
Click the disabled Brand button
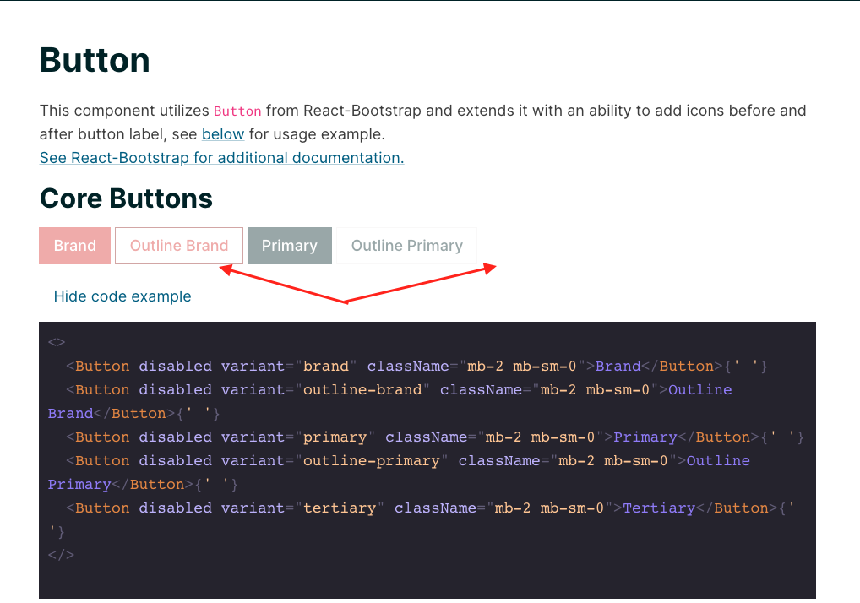click(x=74, y=246)
